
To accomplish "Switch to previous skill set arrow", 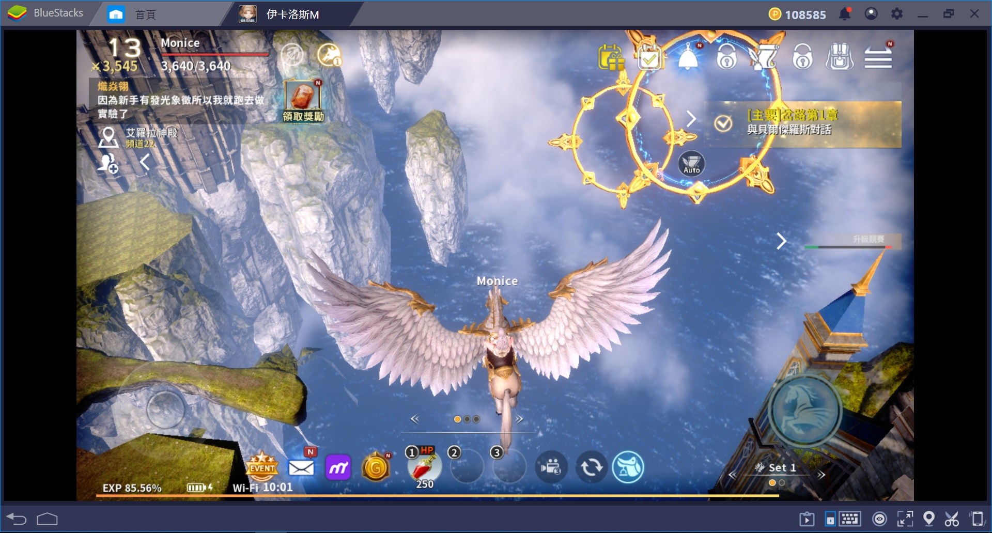I will click(732, 474).
